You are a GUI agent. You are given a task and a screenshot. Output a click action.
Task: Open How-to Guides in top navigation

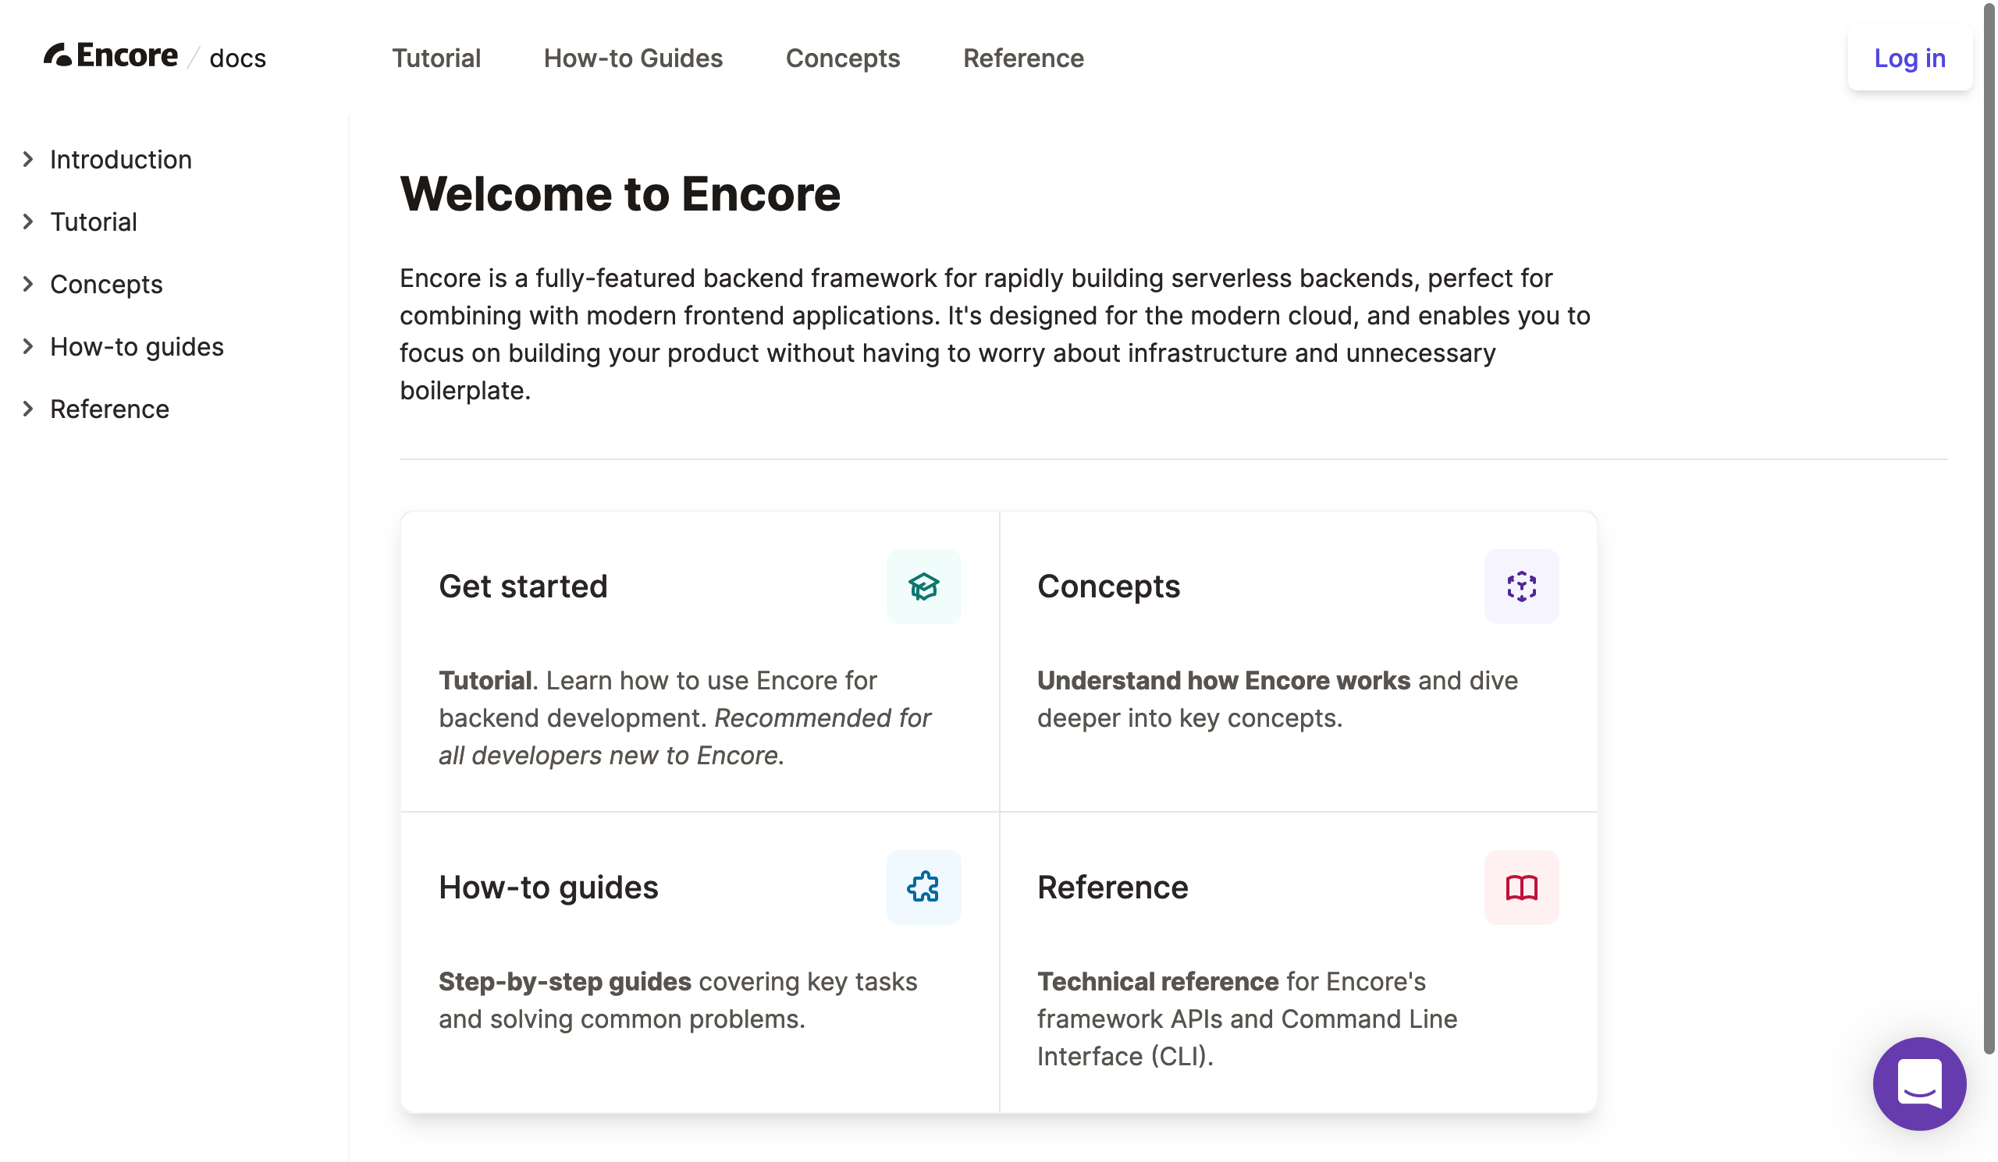pos(633,58)
